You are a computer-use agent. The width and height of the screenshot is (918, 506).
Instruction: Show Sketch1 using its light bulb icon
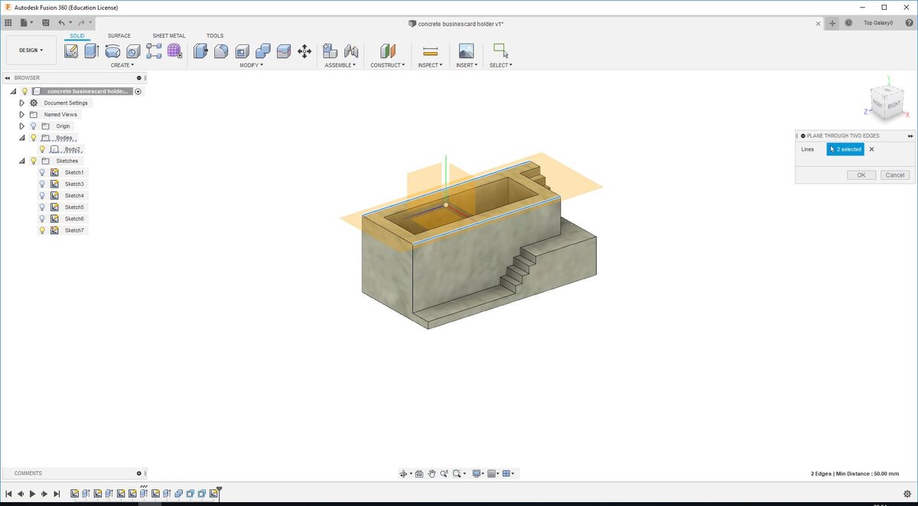pyautogui.click(x=42, y=172)
